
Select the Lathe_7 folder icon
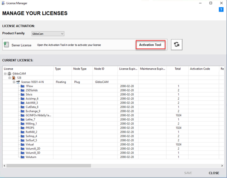[x=22, y=120]
